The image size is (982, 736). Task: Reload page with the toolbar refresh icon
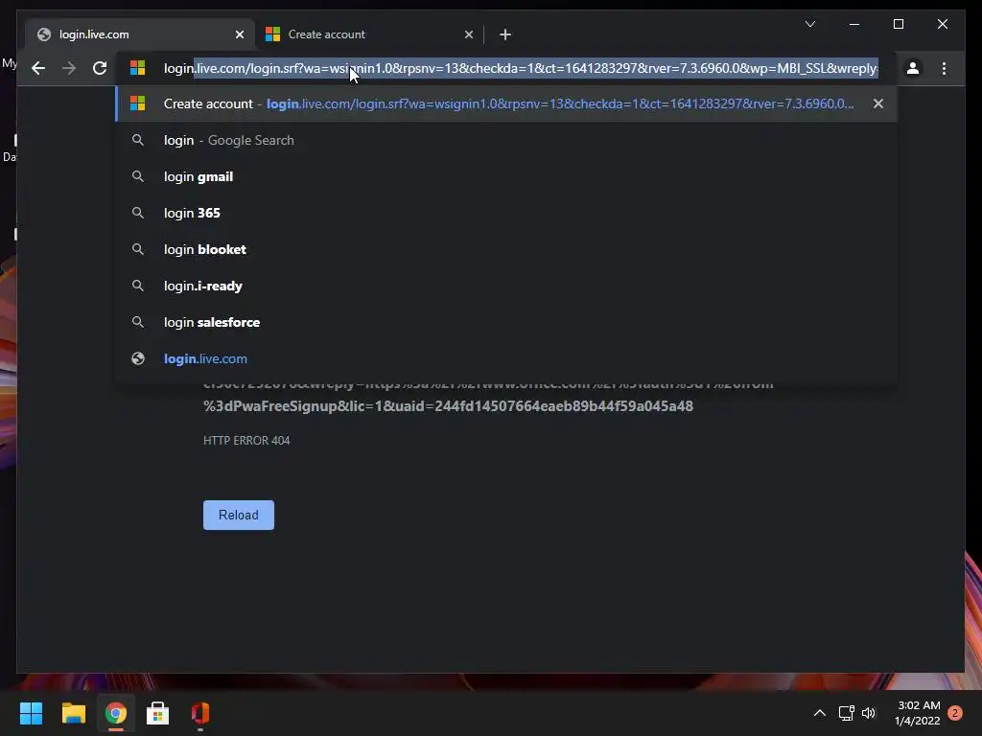pos(100,68)
